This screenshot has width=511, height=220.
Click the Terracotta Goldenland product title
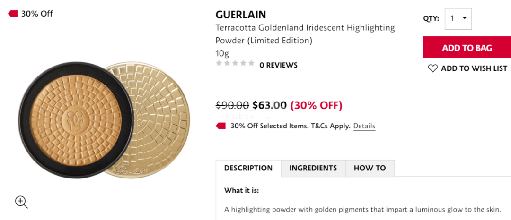coord(305,34)
